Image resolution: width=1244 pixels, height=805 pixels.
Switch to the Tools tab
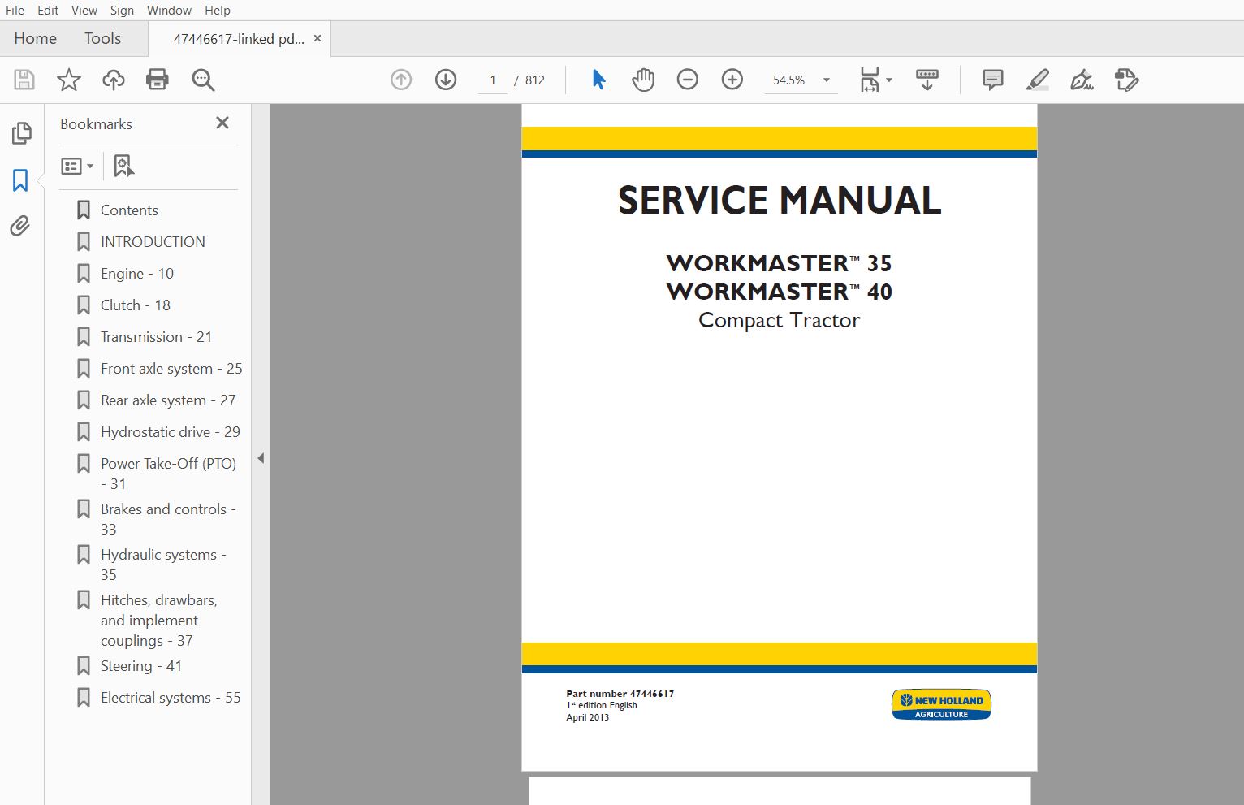102,38
